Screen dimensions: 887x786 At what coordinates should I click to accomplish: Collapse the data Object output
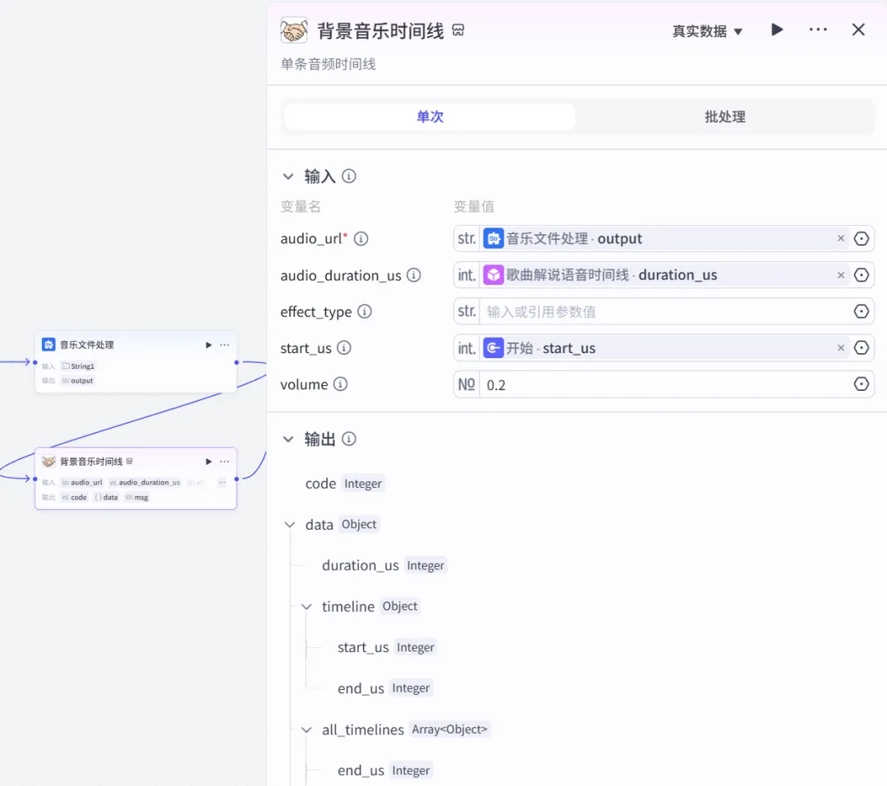[x=290, y=525]
